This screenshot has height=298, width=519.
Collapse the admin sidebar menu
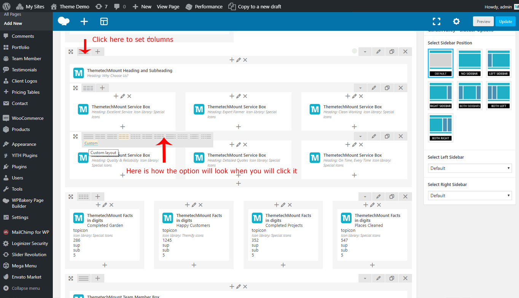tap(25, 288)
